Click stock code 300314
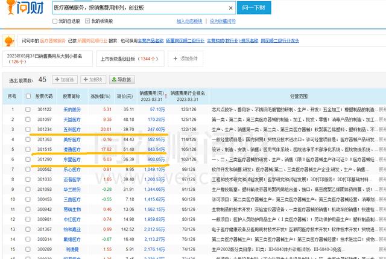Image resolution: width=386 pixels, height=259 pixels. tap(45, 239)
